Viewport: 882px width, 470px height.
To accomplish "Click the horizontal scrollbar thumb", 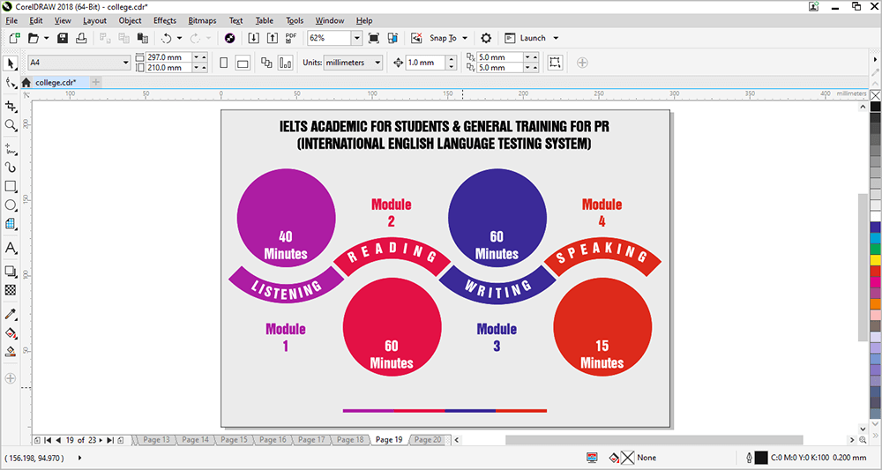I will point(654,440).
